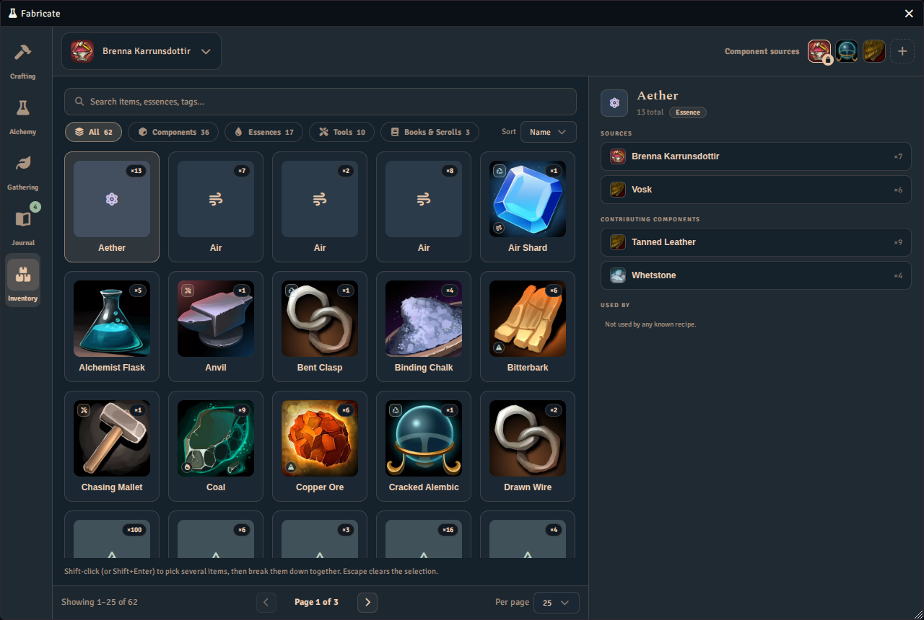Pick the Chasing Mallet tool
924x620 pixels.
(112, 446)
